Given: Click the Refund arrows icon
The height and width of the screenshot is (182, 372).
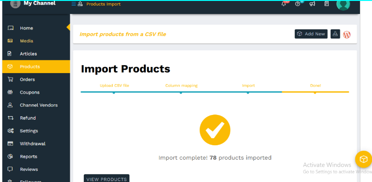Looking at the screenshot, I should click(10, 118).
